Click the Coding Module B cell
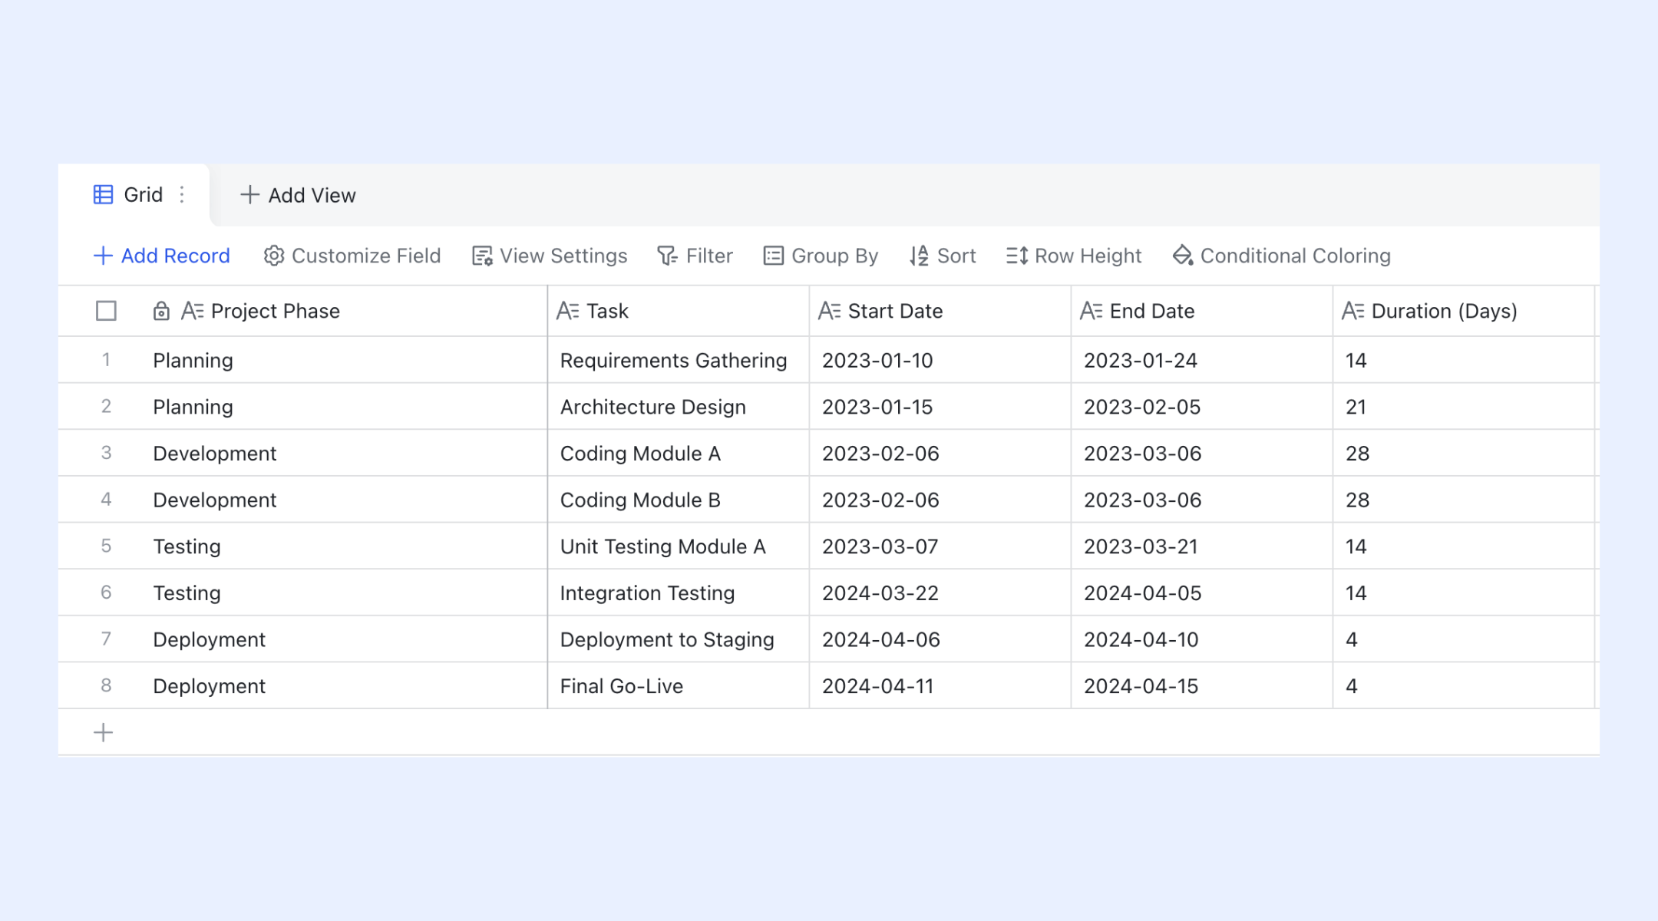1658x921 pixels. pyautogui.click(x=679, y=500)
